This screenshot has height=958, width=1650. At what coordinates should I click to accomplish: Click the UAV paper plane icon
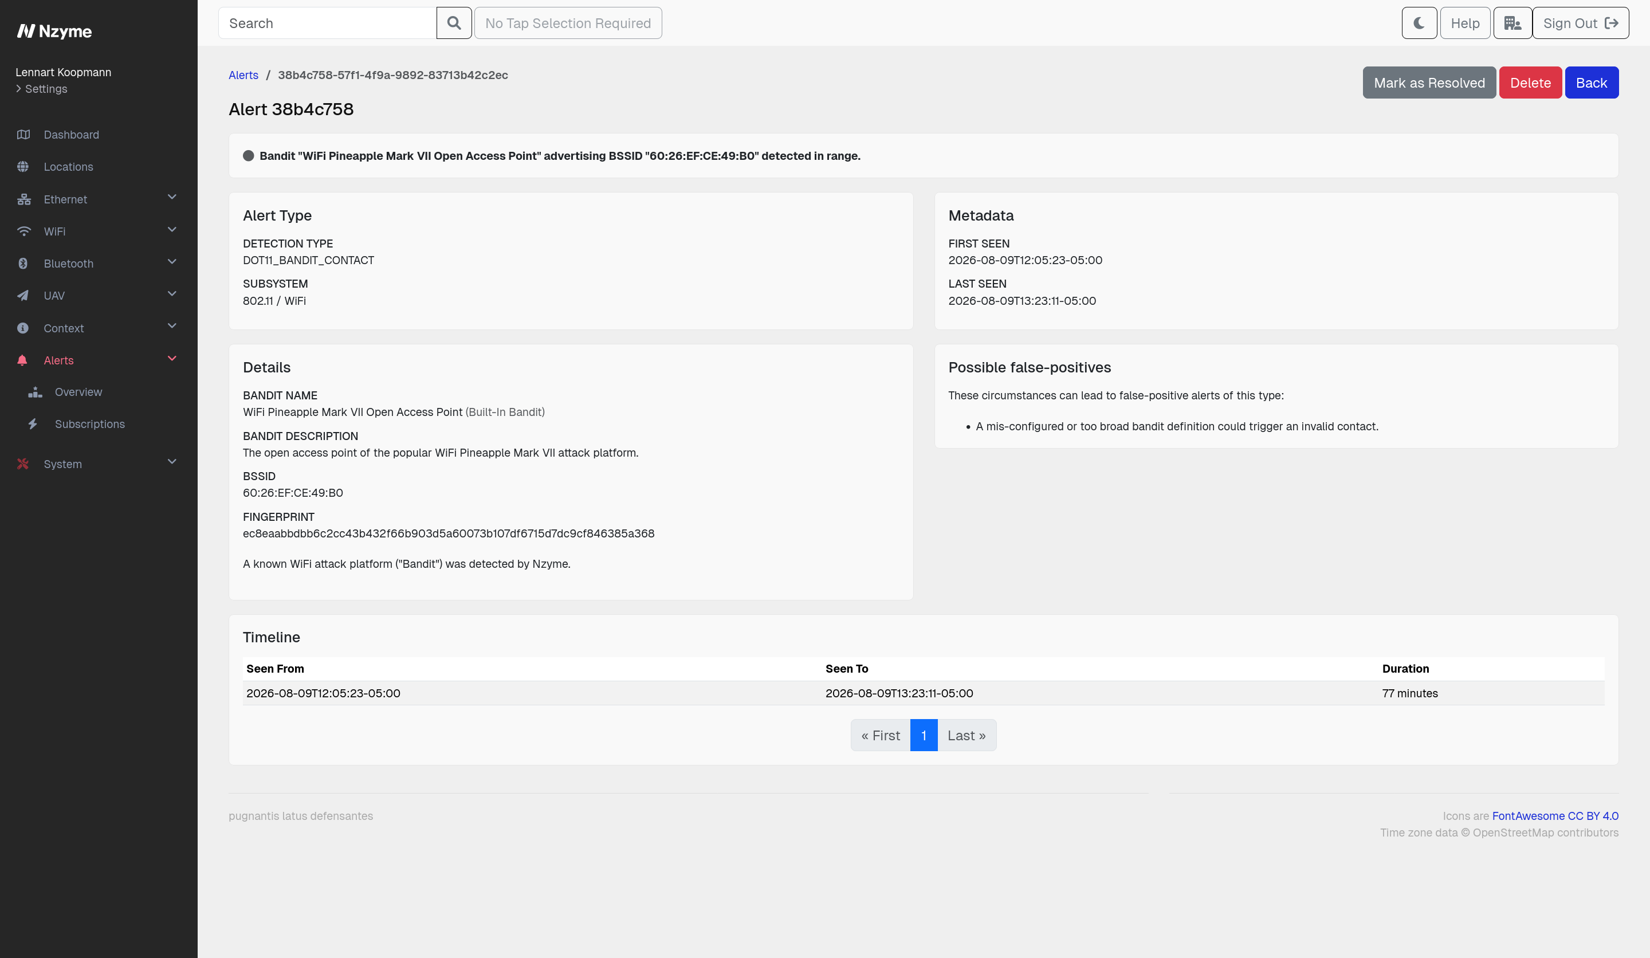[x=23, y=295]
